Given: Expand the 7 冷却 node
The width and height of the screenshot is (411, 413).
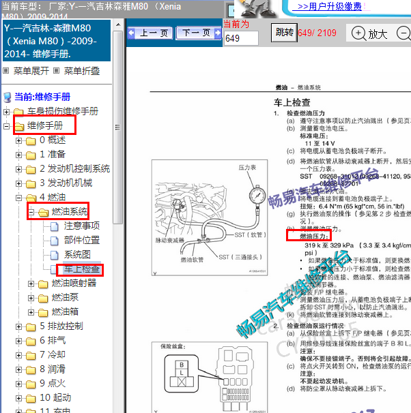Looking at the screenshot, I should pos(18,355).
